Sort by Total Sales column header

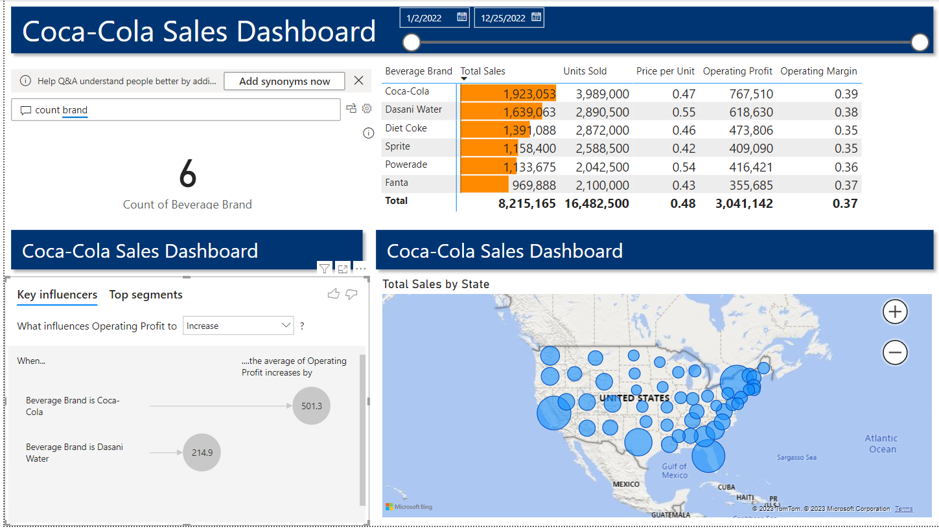(x=483, y=71)
